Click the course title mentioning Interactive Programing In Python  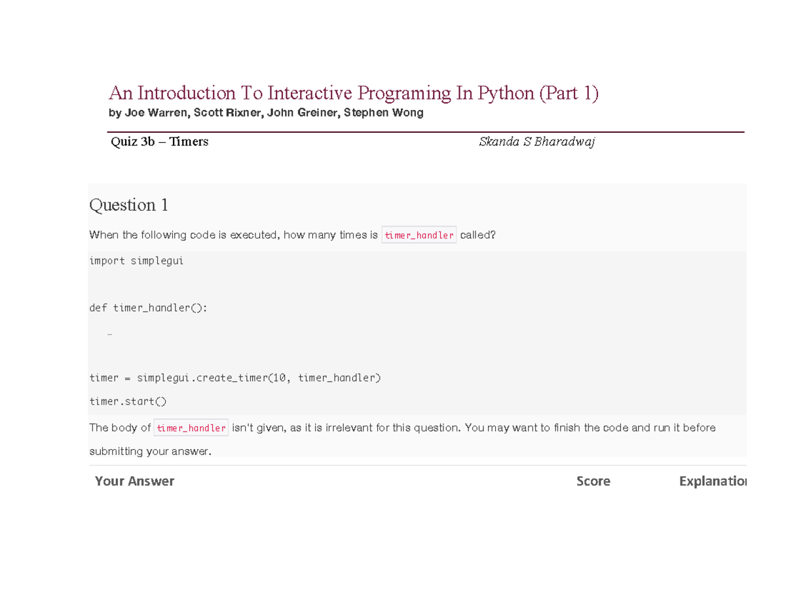353,94
